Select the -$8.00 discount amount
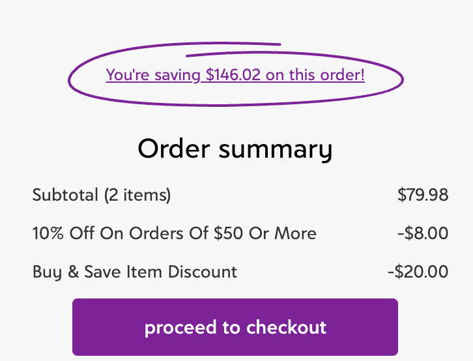 pos(426,233)
